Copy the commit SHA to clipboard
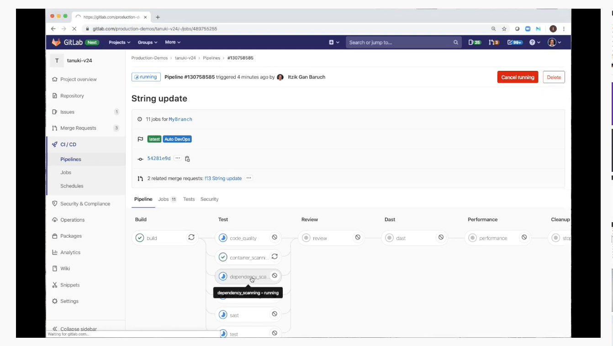 click(187, 159)
